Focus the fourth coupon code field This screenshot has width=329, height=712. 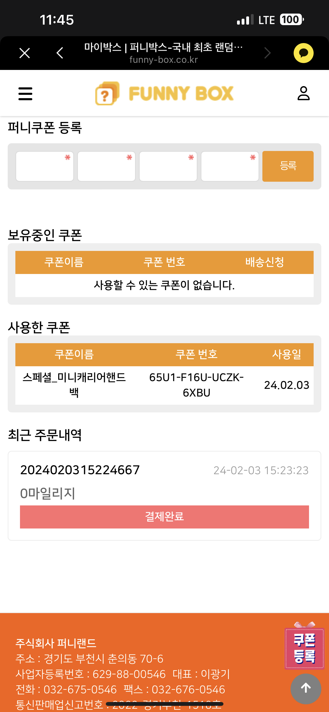pyautogui.click(x=230, y=166)
